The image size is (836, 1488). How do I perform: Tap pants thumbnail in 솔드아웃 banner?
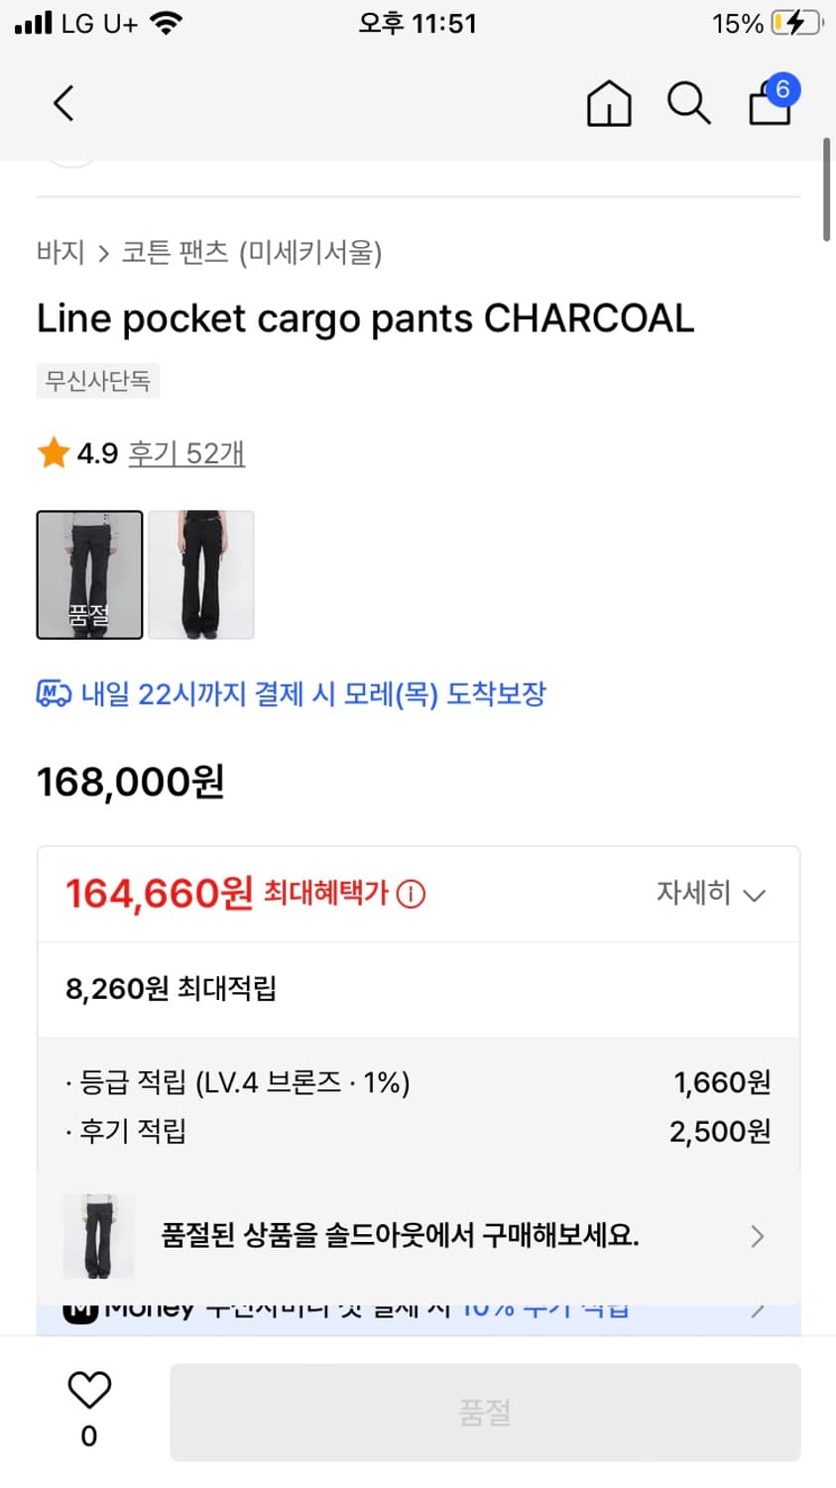pyautogui.click(x=98, y=1236)
